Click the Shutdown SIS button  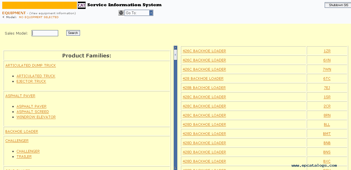pos(338,5)
